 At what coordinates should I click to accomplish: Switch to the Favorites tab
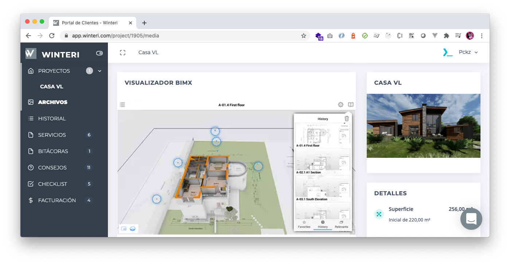pyautogui.click(x=304, y=224)
